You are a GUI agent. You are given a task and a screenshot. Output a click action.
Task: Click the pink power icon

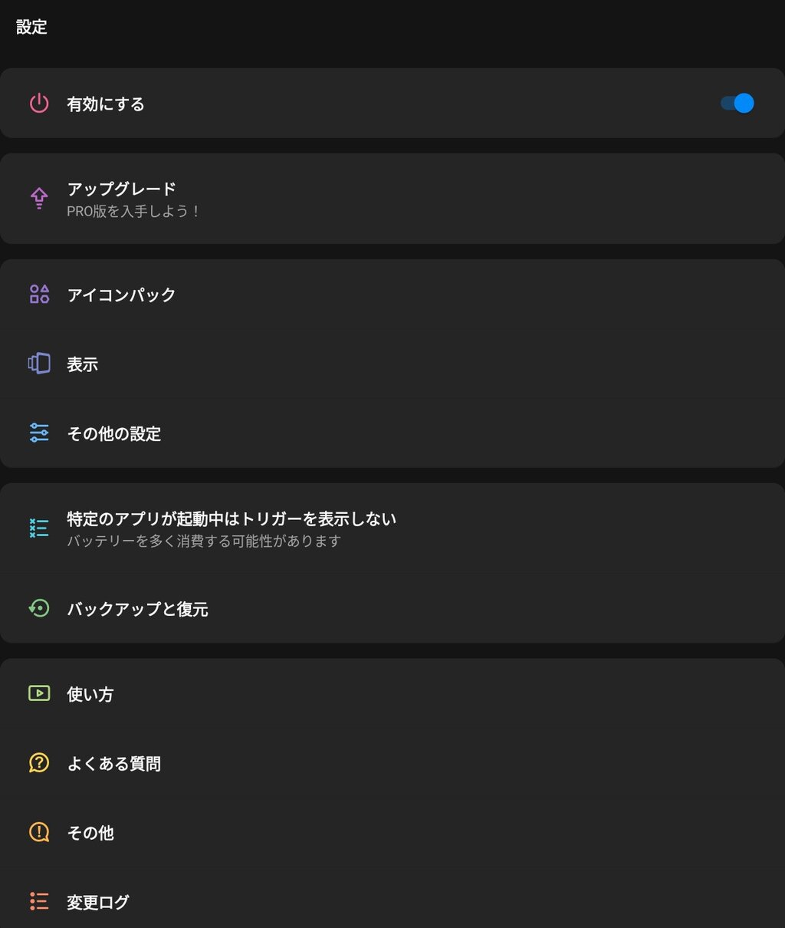click(39, 104)
